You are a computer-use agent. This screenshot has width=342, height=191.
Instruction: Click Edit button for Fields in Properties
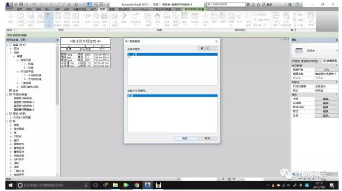326,99
